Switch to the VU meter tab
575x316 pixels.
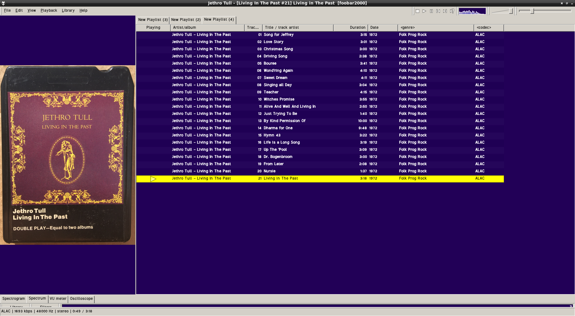58,299
